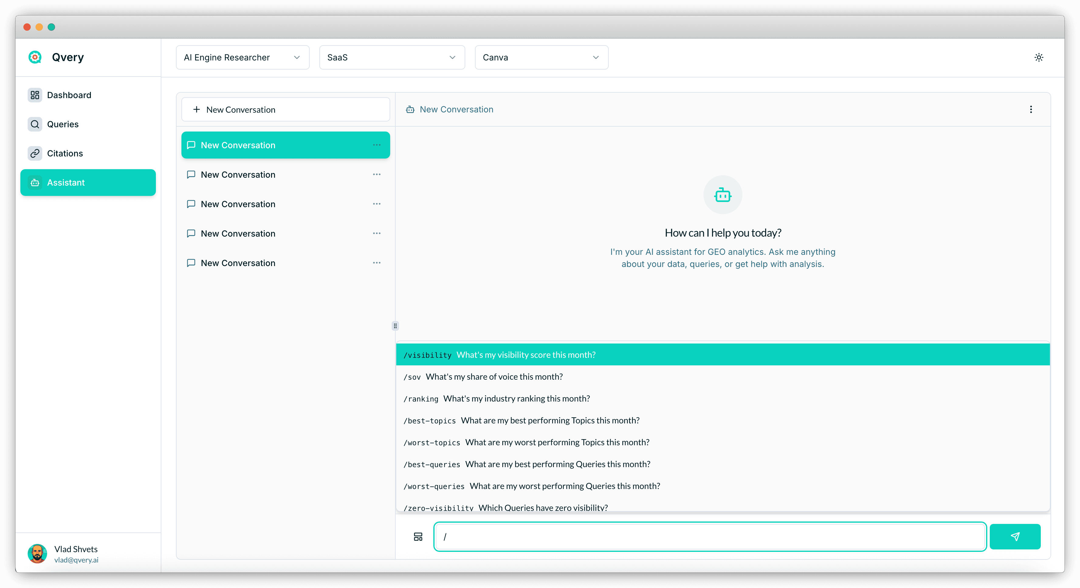
Task: Open the templates icon beside the message input
Action: pos(418,536)
